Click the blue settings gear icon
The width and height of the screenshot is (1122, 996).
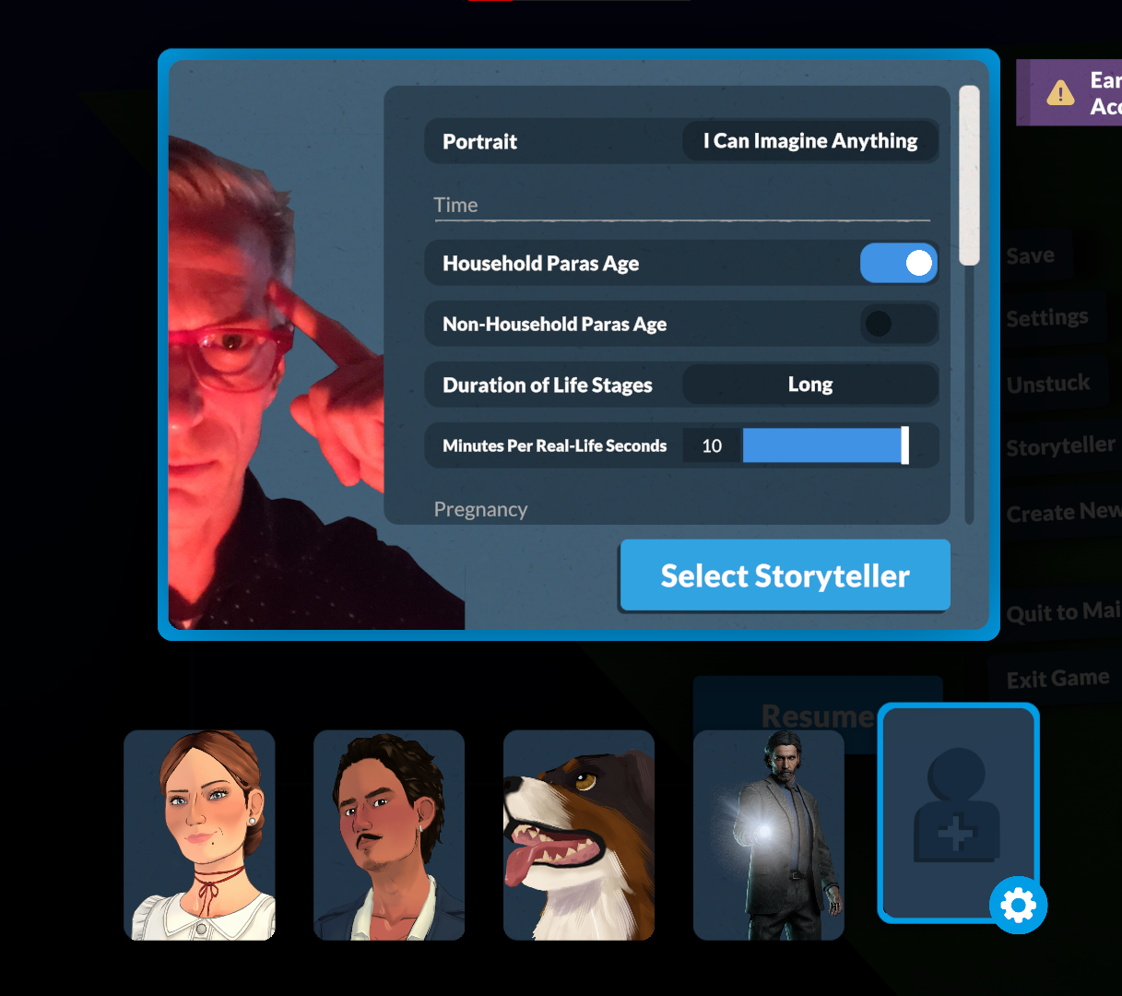(1019, 905)
